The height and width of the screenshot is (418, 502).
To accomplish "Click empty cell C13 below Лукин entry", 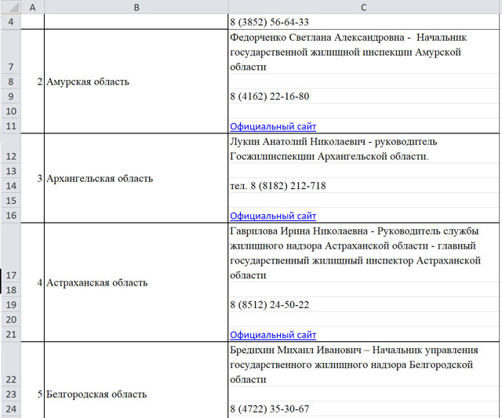I will coord(364,171).
